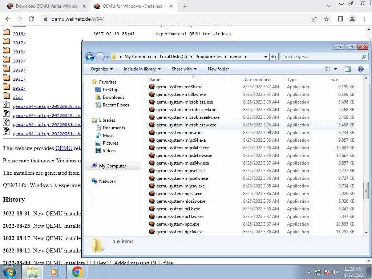The height and width of the screenshot is (279, 372).
Task: Expand the arrow after My Computer in breadcrumb
Action: [x=155, y=57]
